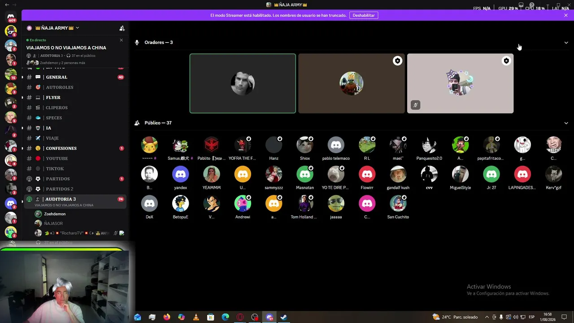
Task: Click moderator badge on the third speaker tile
Action: (506, 61)
